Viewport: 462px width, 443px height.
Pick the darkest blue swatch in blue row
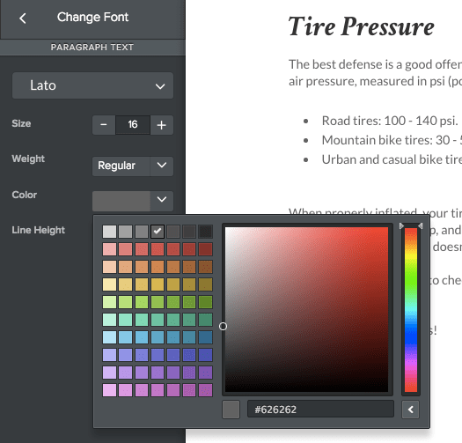pos(205,337)
